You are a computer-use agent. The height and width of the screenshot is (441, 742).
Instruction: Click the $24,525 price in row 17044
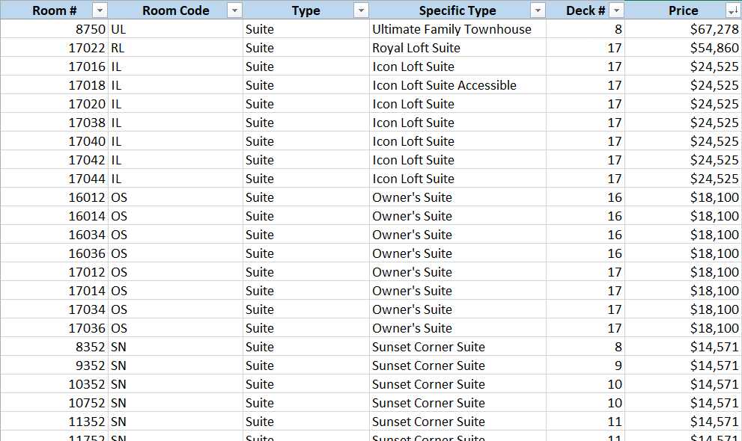tap(683, 179)
